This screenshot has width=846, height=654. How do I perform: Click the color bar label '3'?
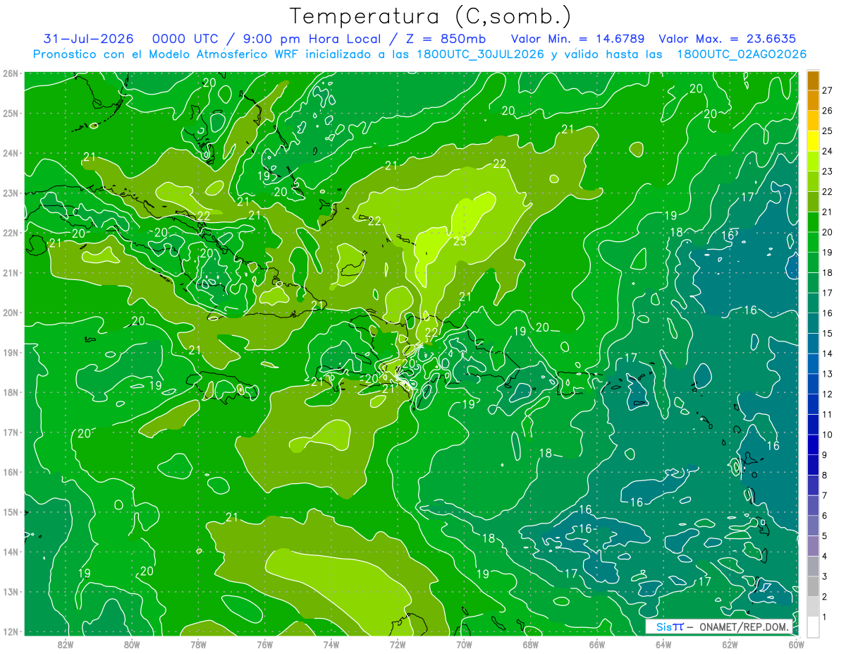(826, 577)
